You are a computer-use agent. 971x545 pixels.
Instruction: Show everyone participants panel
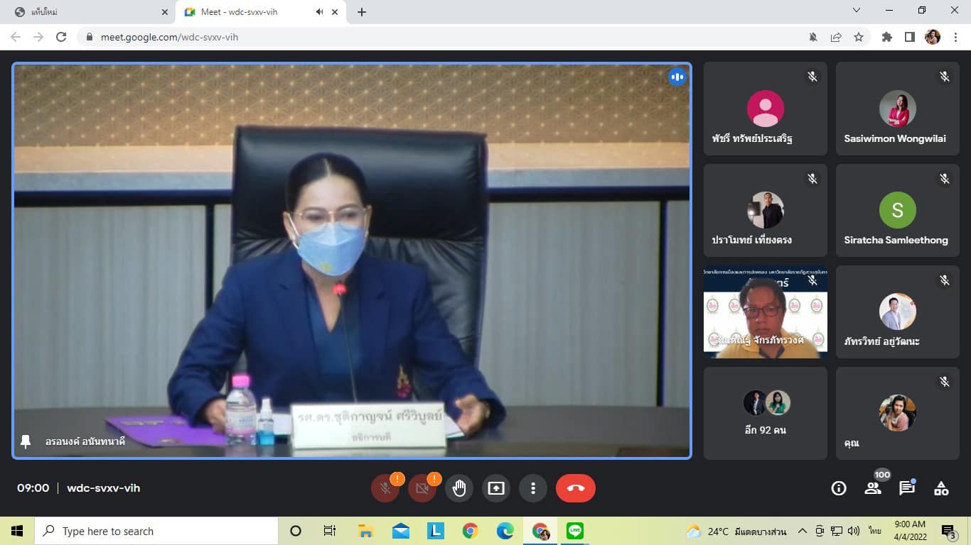click(x=873, y=488)
